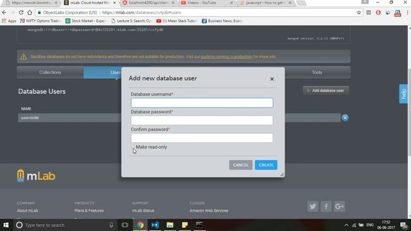The width and height of the screenshot is (411, 231).
Task: Click Type here to search box
Action: [65, 225]
